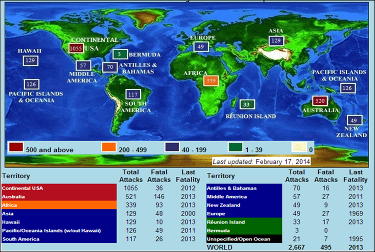Click Australia's fatal attacks value '146'
This screenshot has width=375, height=252.
[159, 196]
